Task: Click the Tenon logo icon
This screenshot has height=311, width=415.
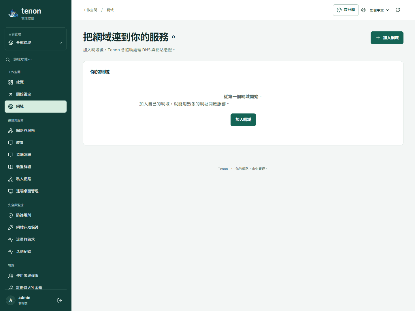Action: point(13,13)
